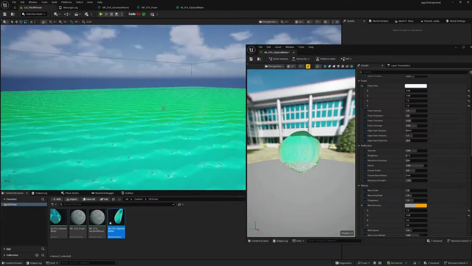Click the Platform Stats button
The height and width of the screenshot is (266, 472).
(326, 59)
